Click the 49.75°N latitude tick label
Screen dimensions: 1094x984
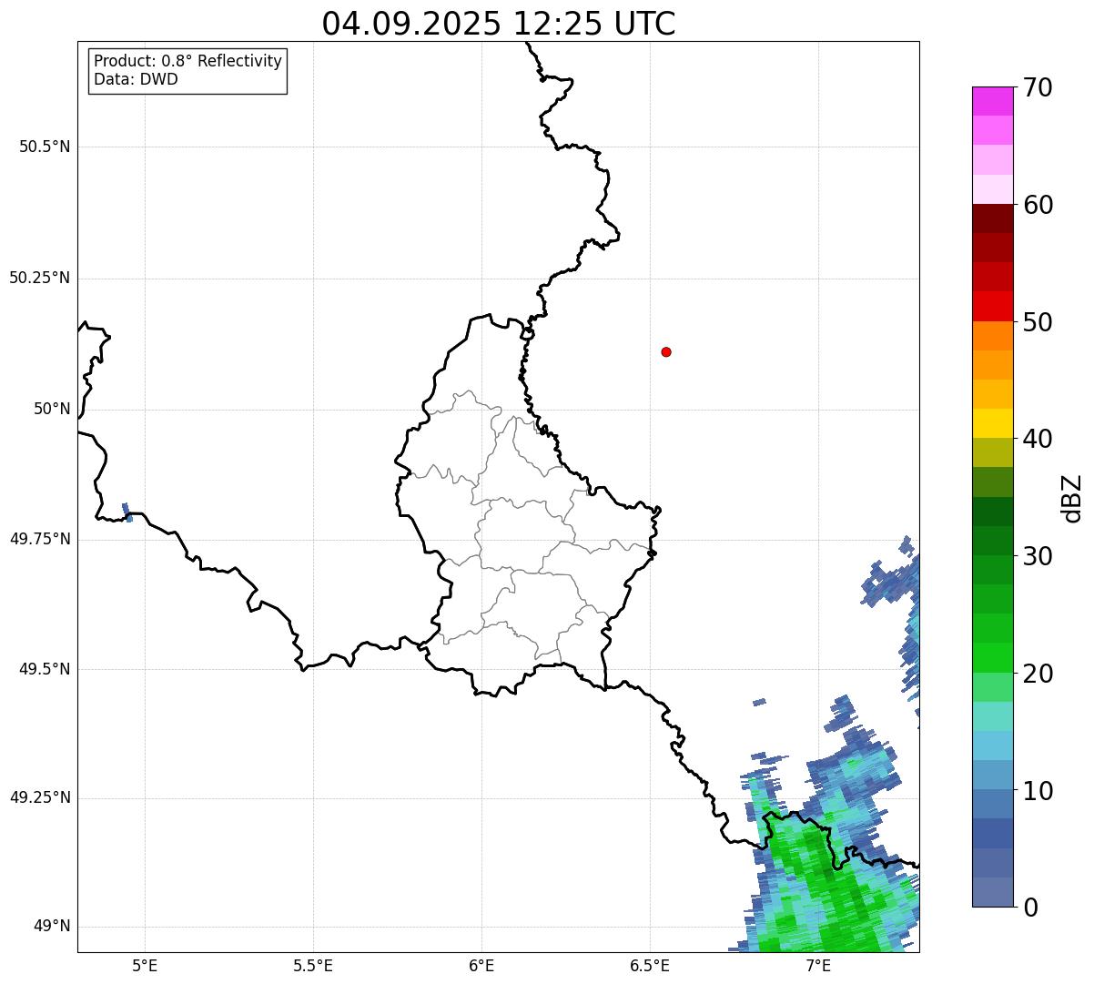[x=40, y=539]
